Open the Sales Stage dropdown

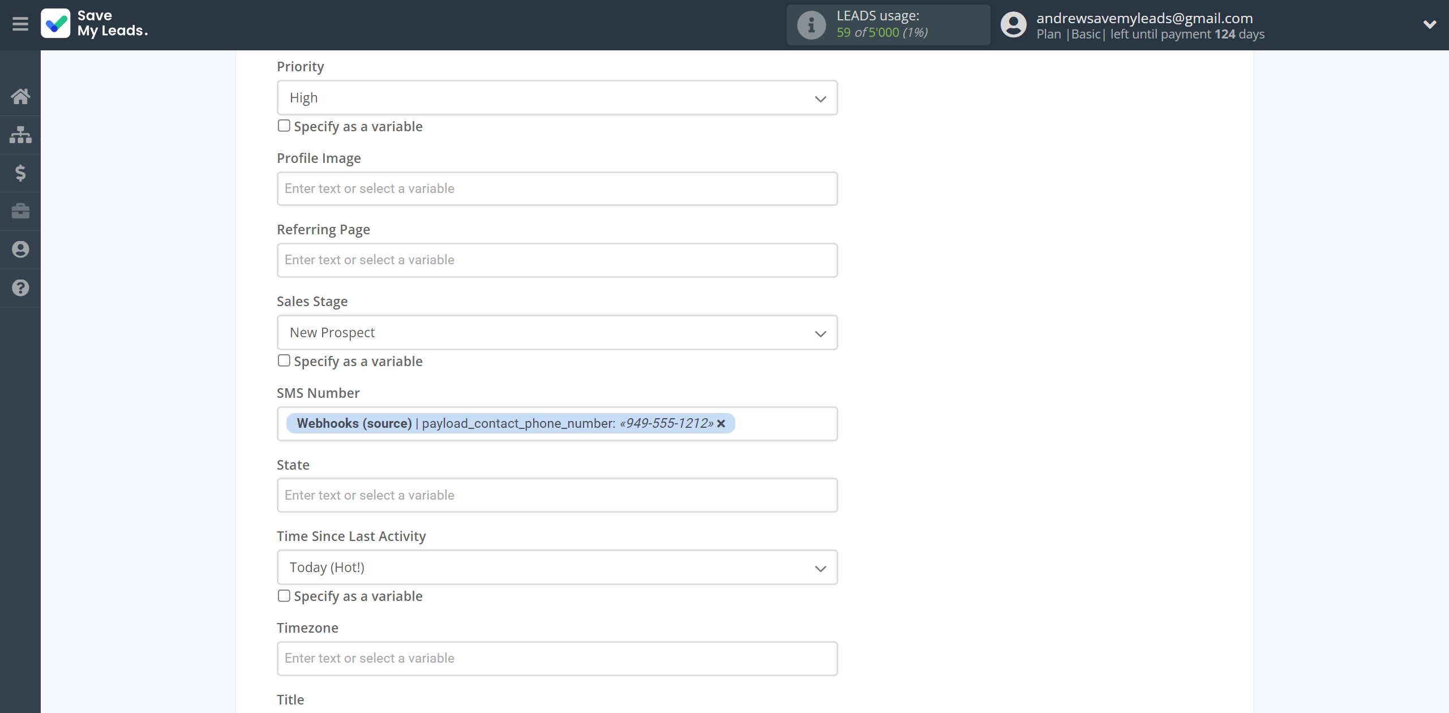[x=557, y=333]
